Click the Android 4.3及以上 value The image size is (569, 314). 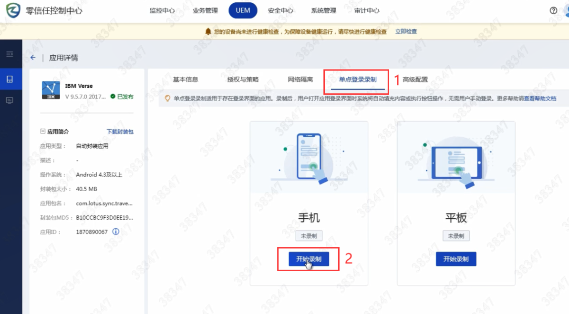[99, 175]
